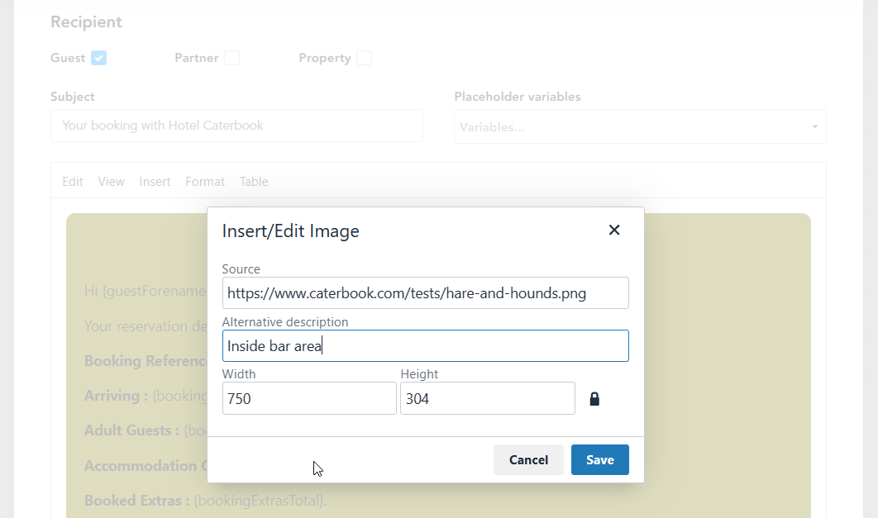Image resolution: width=878 pixels, height=518 pixels.
Task: Open the Table menu
Action: 254,182
